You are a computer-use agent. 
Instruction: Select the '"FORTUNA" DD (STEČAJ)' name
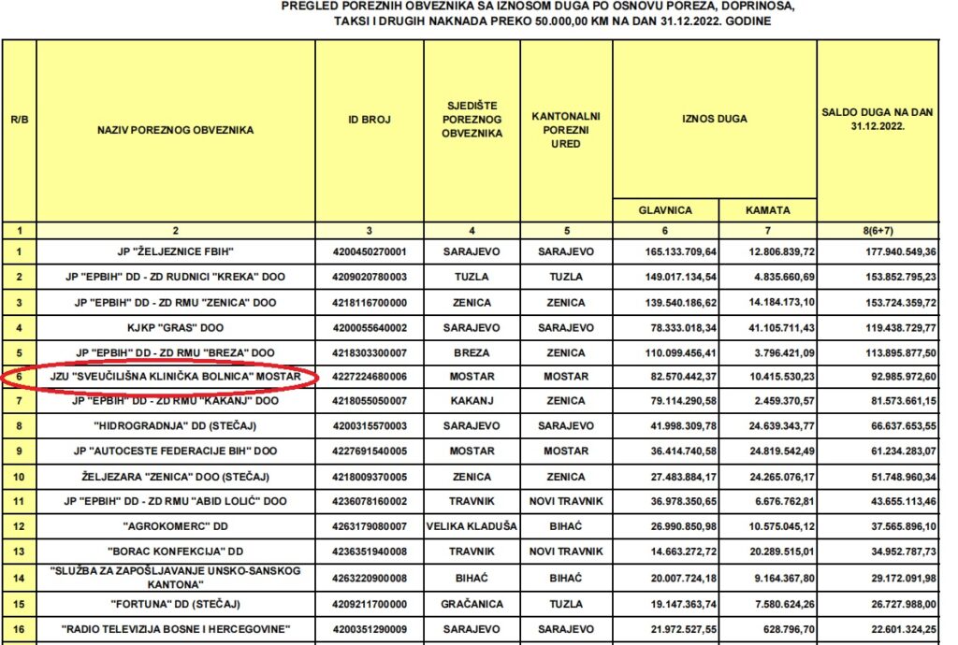175,604
